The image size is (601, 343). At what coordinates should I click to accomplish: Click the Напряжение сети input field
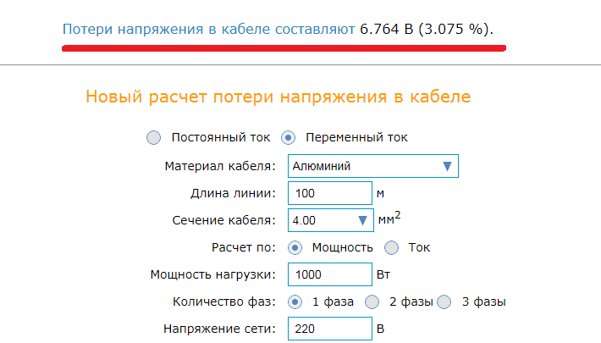tap(330, 329)
